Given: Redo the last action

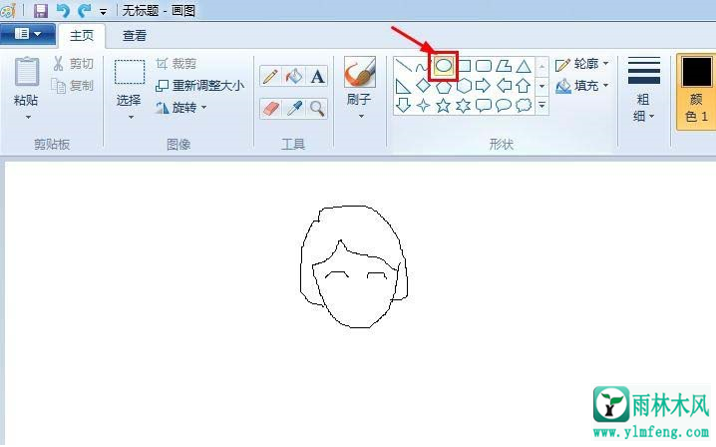Looking at the screenshot, I should click(x=85, y=10).
